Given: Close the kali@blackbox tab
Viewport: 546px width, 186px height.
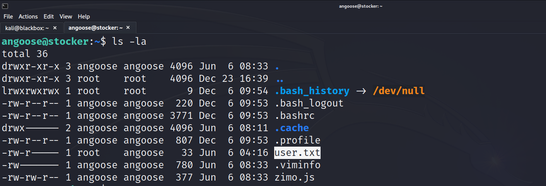Looking at the screenshot, I should coord(55,28).
